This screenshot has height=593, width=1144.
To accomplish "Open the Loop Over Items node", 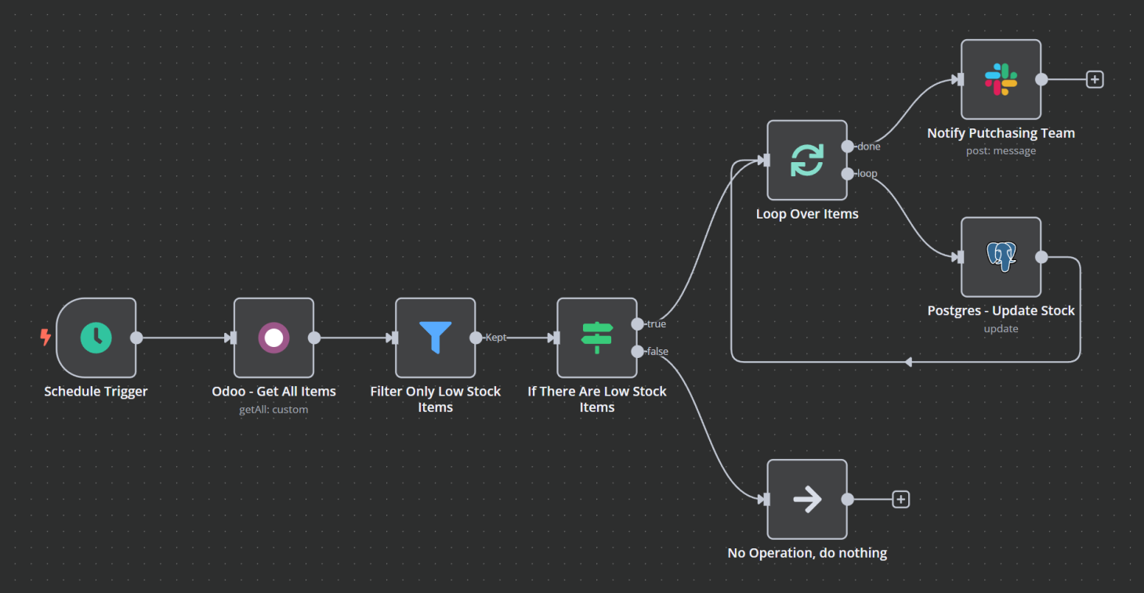I will [x=806, y=160].
